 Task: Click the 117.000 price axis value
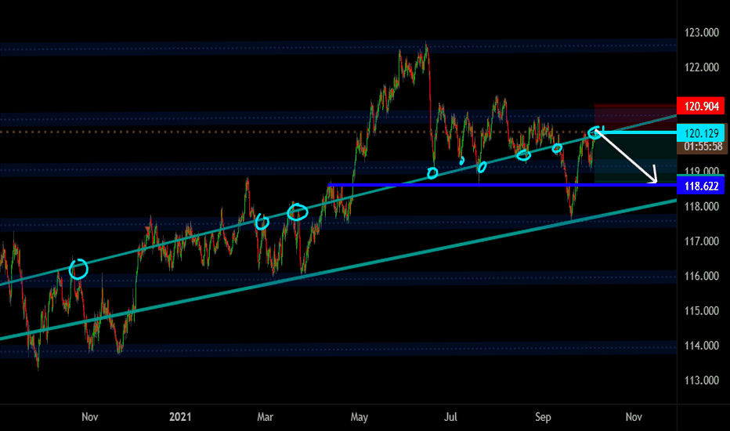pyautogui.click(x=702, y=241)
